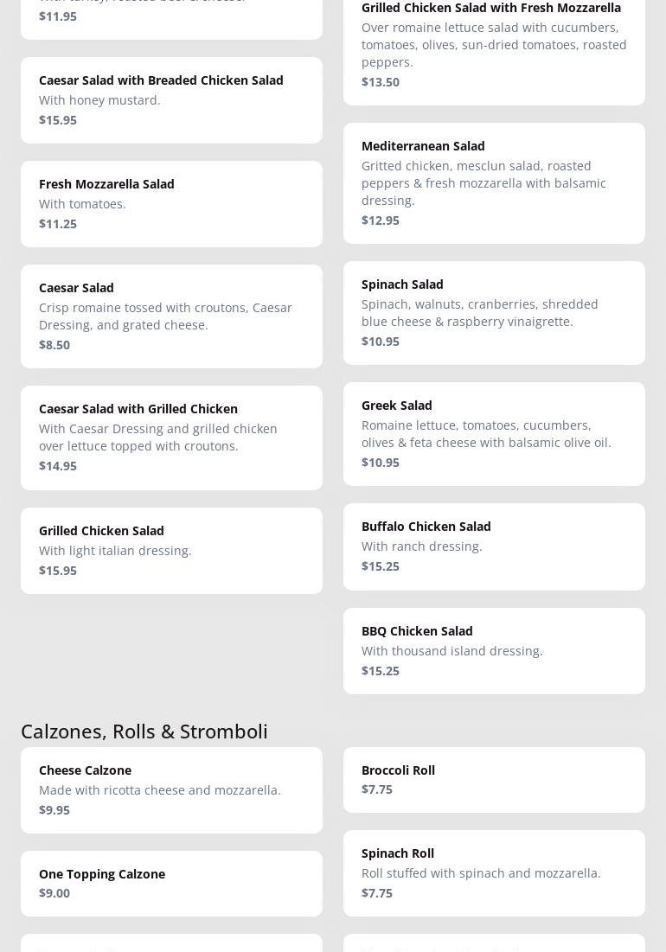The image size is (666, 952).
Task: Select Grilled Chicken Salad with italian dressing
Action: pyautogui.click(x=171, y=551)
